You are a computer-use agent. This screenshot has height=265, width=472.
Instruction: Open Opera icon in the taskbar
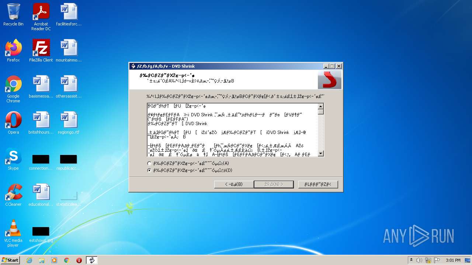79,260
